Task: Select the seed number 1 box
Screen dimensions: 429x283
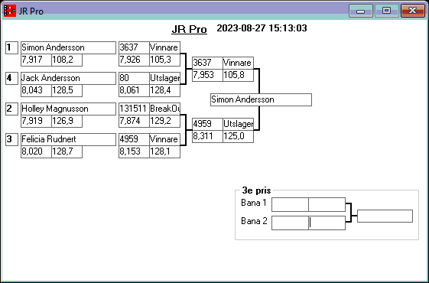Action: 11,47
